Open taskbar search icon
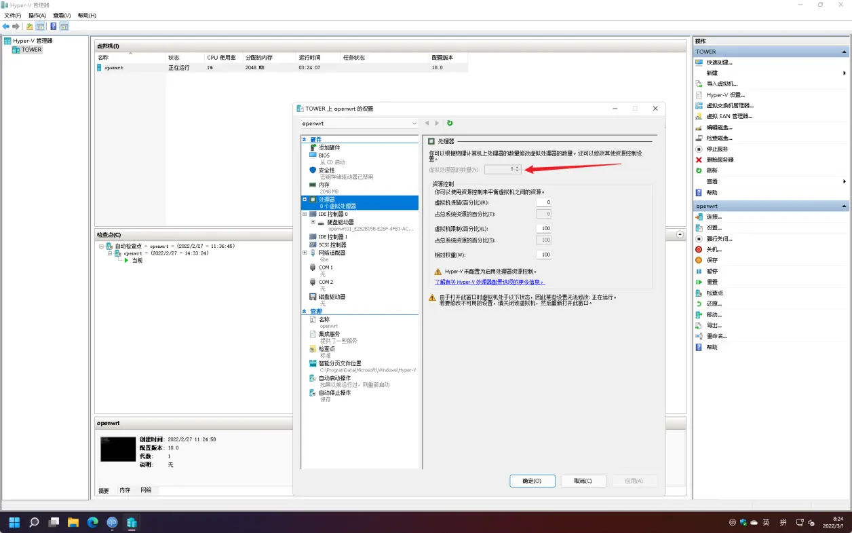852x533 pixels. [x=34, y=522]
